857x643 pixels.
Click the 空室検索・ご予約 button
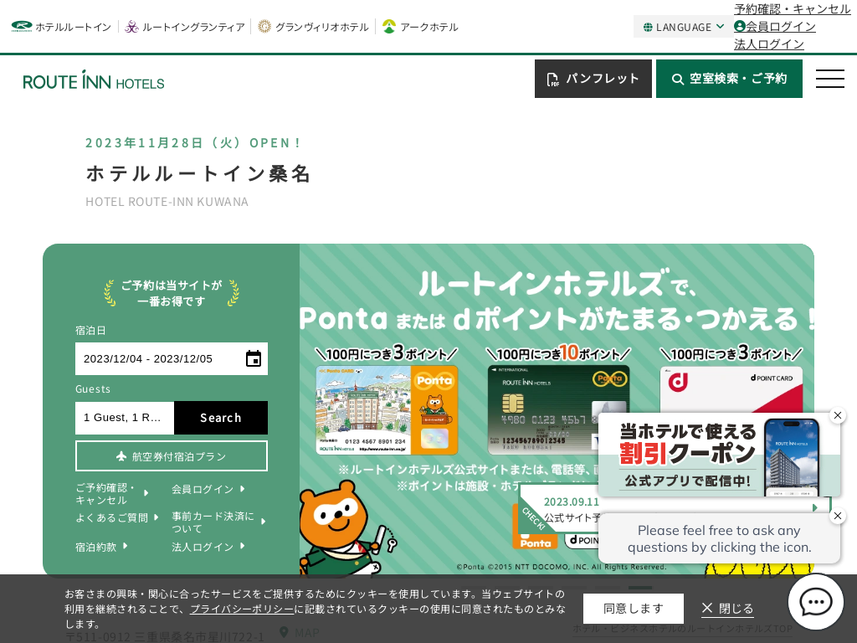click(x=729, y=79)
